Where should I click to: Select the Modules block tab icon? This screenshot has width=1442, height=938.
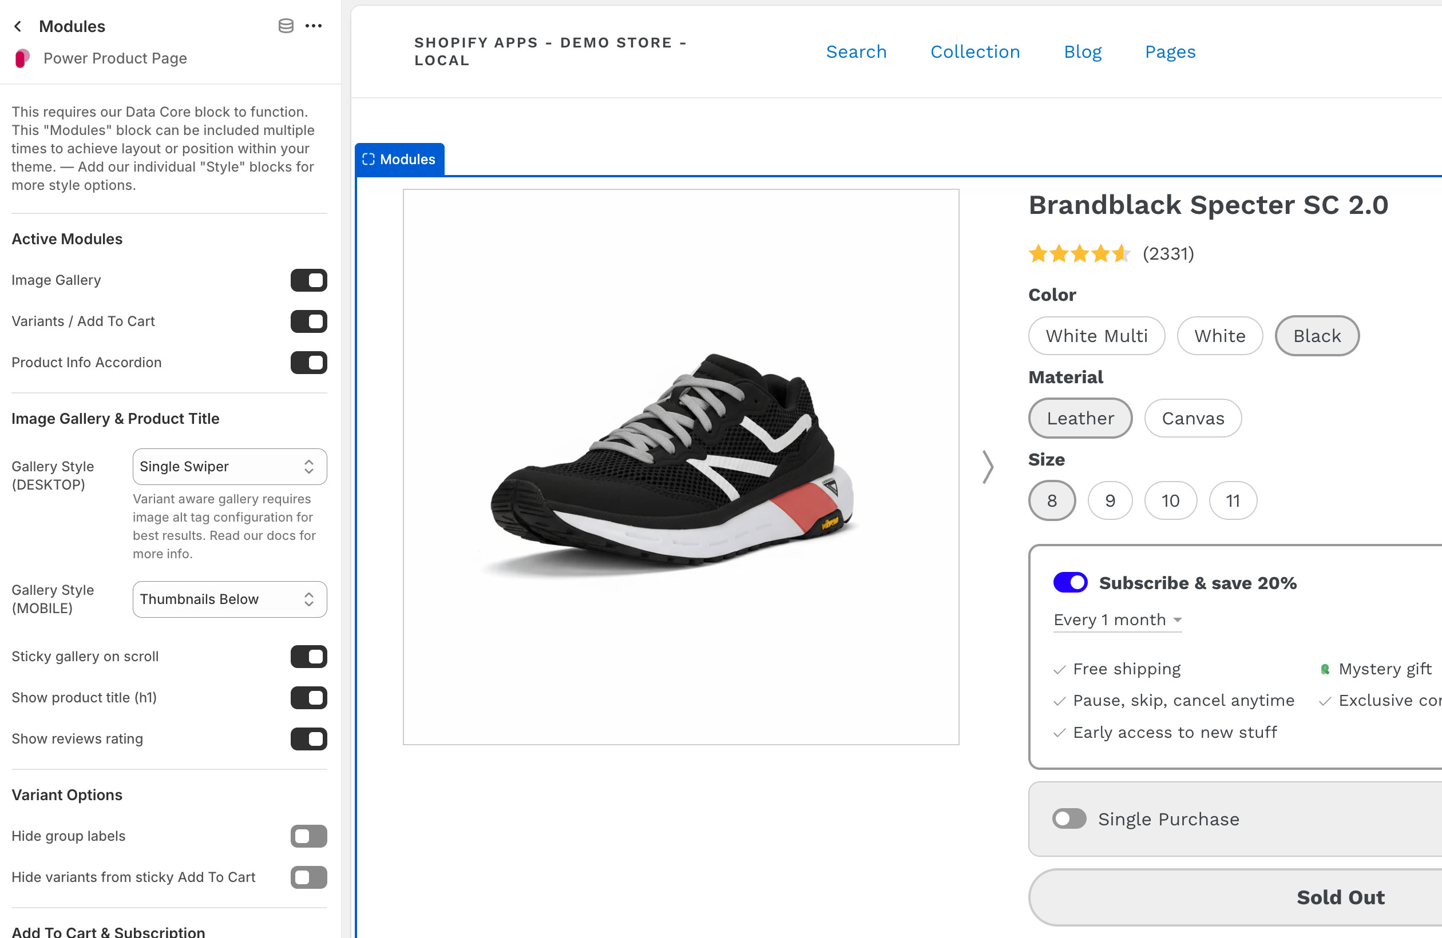(368, 159)
